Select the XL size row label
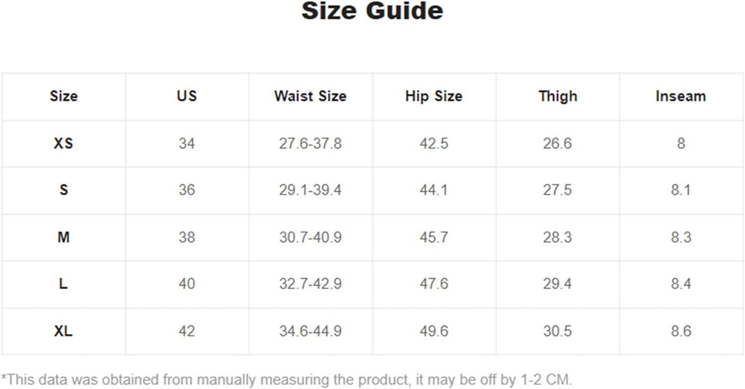This screenshot has height=389, width=745. 64,331
